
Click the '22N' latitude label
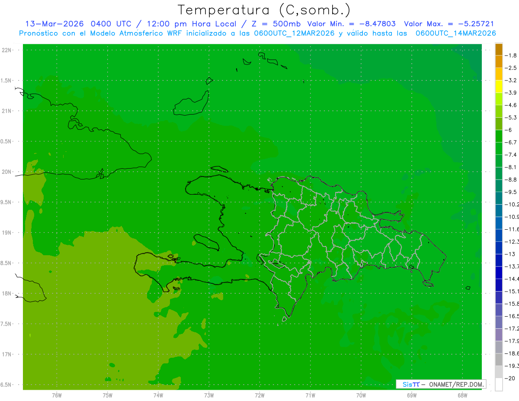pos(7,50)
